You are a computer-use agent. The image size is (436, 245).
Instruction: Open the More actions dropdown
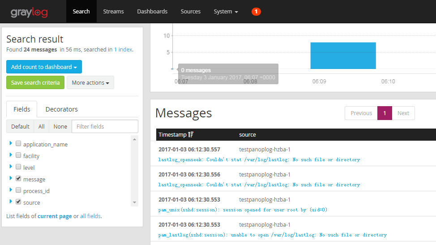click(90, 82)
